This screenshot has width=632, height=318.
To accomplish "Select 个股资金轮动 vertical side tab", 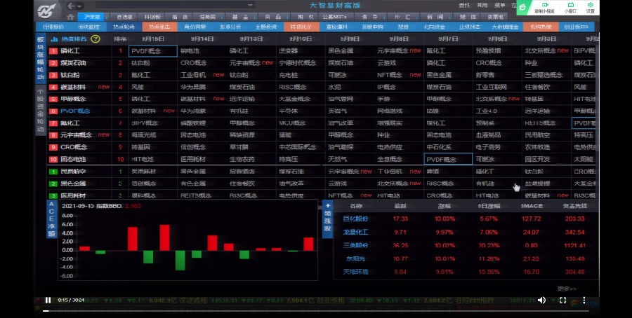I will 41,111.
